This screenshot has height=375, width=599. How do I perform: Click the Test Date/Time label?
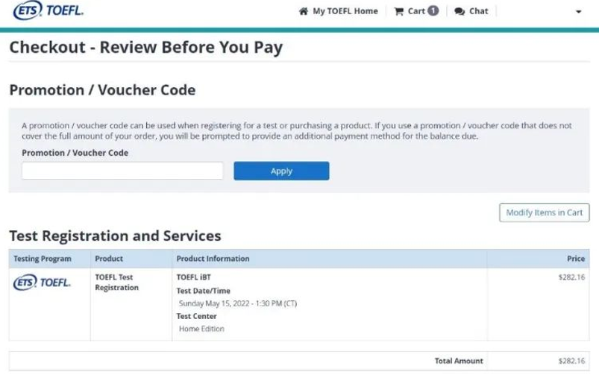(x=203, y=291)
